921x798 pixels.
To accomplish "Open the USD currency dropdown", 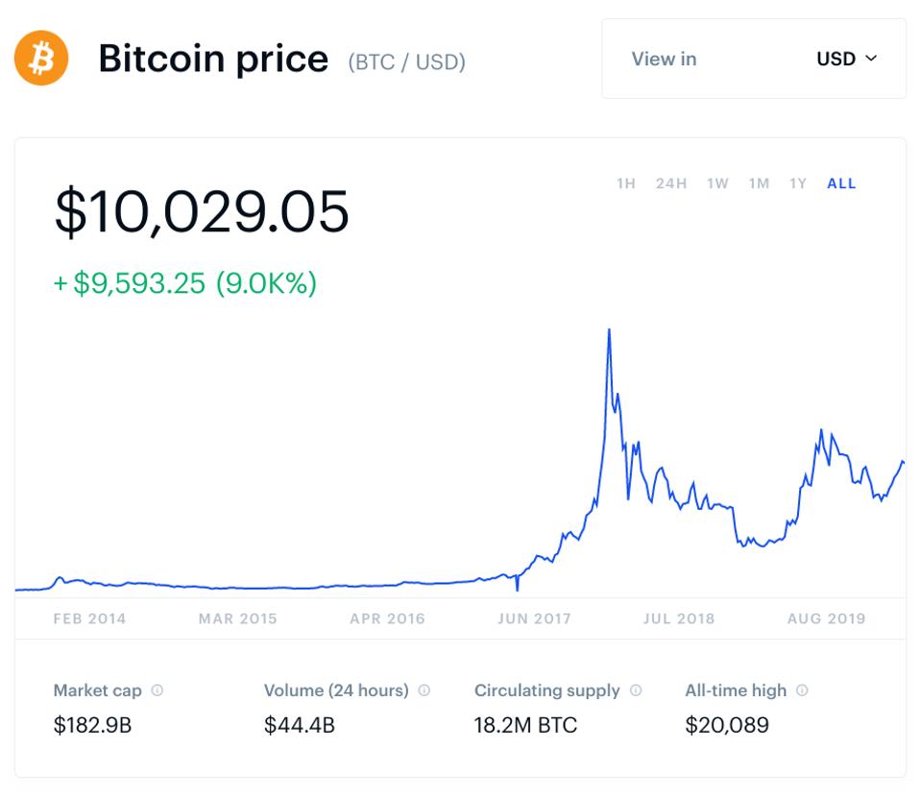I will click(x=836, y=59).
